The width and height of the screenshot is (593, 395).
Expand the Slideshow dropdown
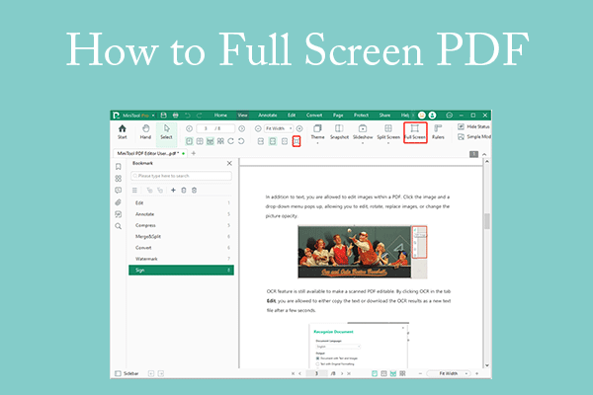(x=363, y=143)
